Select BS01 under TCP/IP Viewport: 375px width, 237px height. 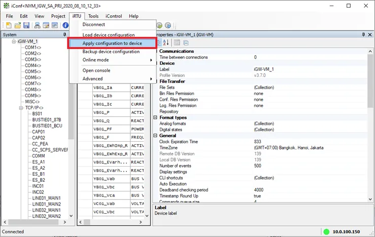(x=37, y=114)
